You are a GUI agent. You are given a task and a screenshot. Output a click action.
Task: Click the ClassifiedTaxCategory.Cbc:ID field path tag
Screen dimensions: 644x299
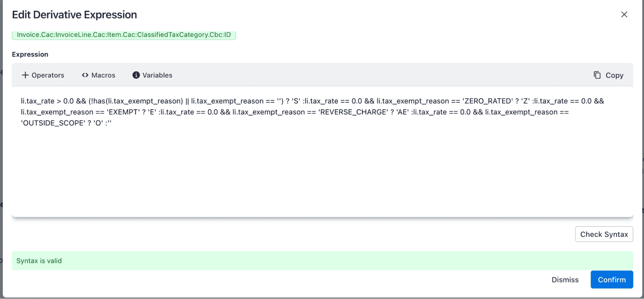(124, 35)
